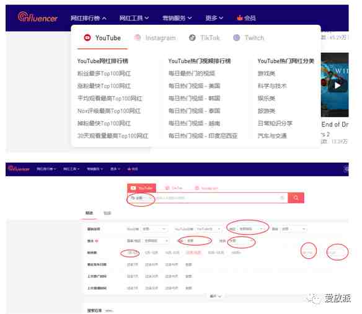Screen dimensions: 362x314
Task: Open the 营销服务 dropdown in top bar
Action: pos(177,18)
